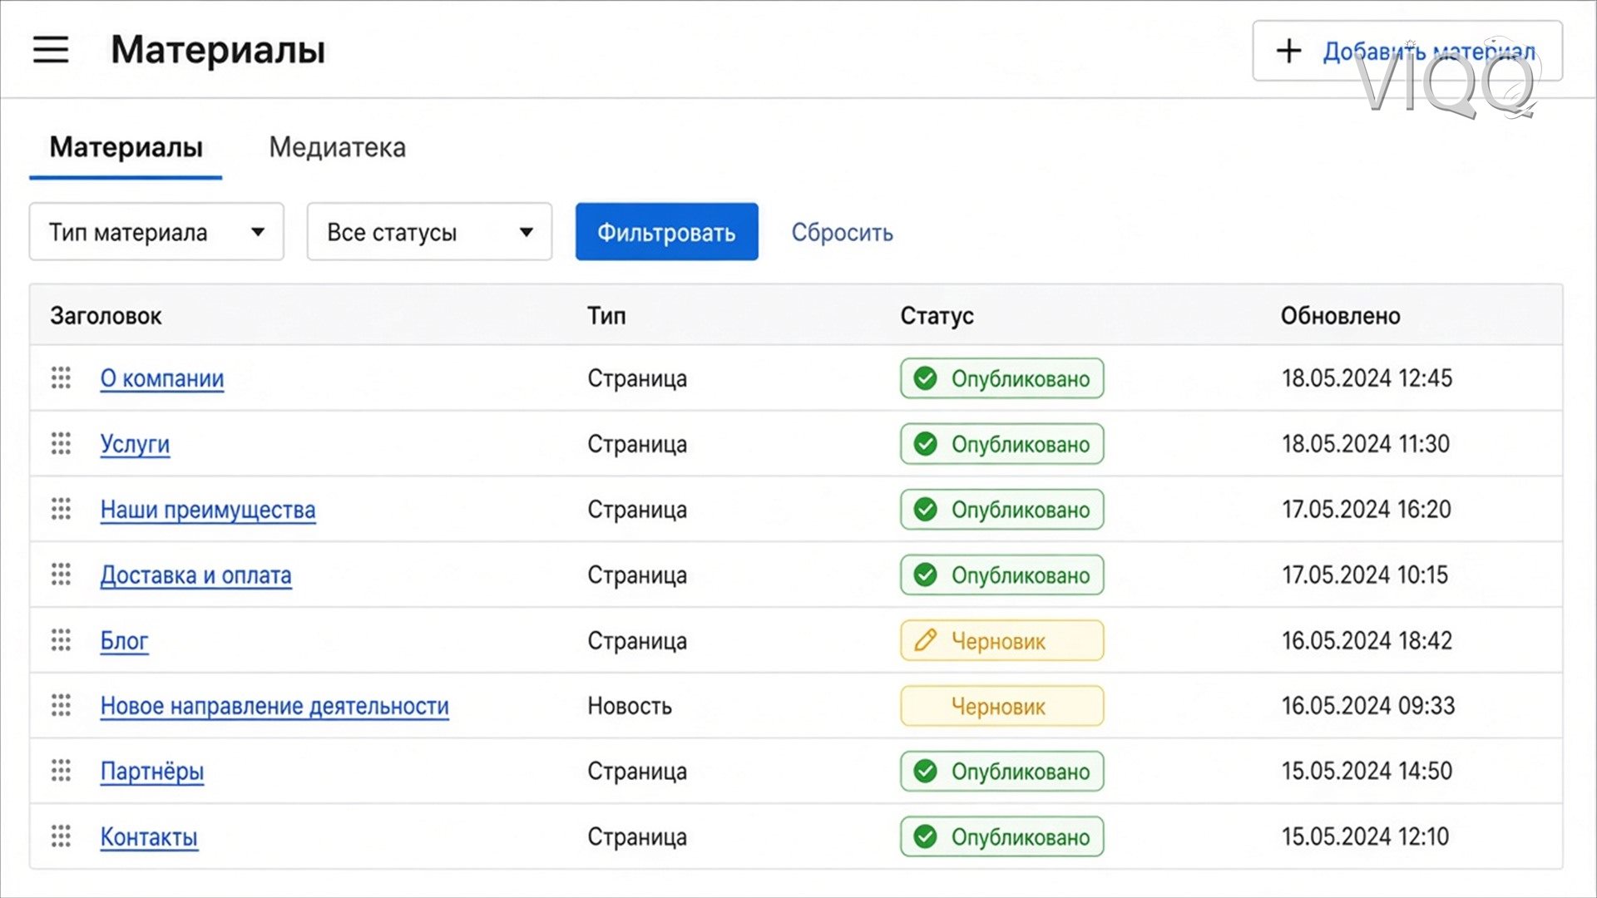Open the Блог material
The image size is (1597, 898).
pos(124,641)
